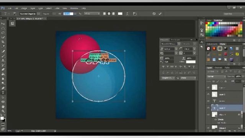Switch to the Paragraph tab
Image resolution: width=245 pixels, height=138 pixels.
coord(175,40)
